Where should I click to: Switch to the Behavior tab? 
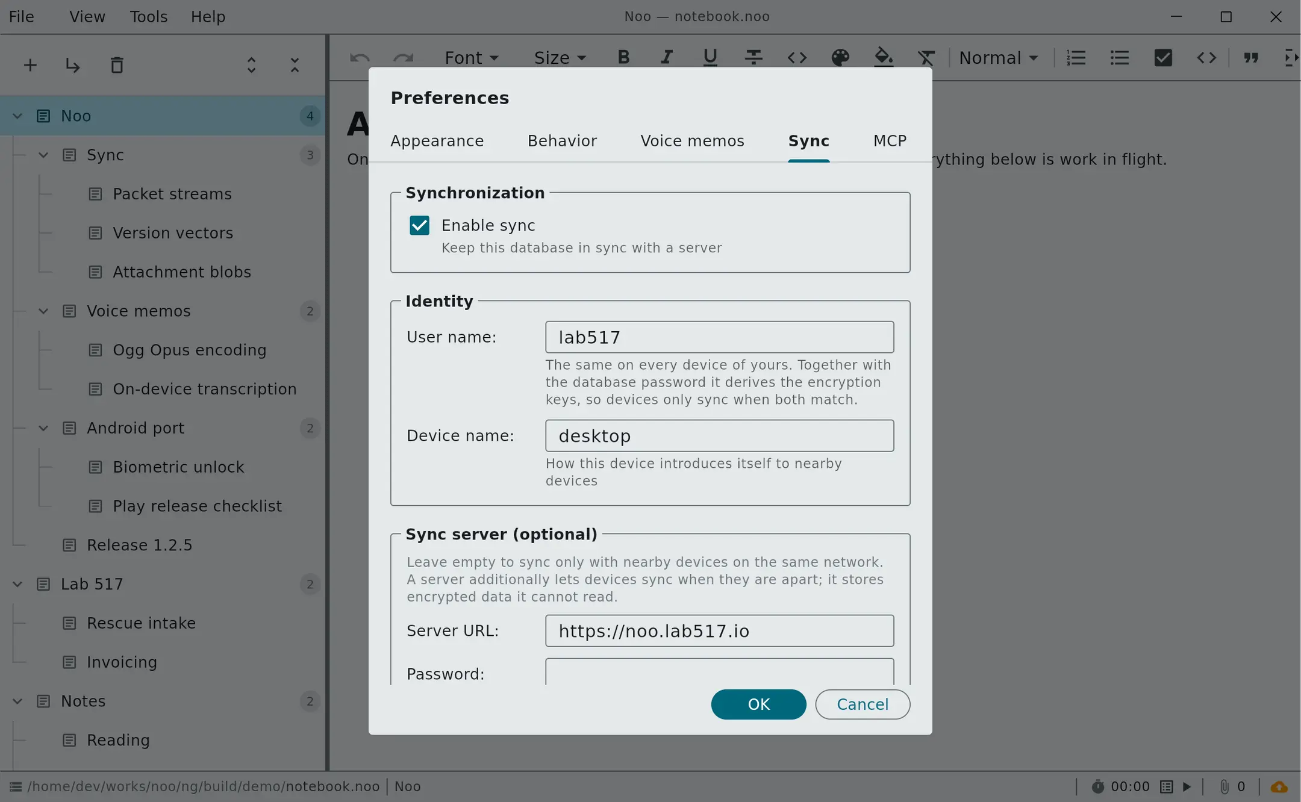562,141
